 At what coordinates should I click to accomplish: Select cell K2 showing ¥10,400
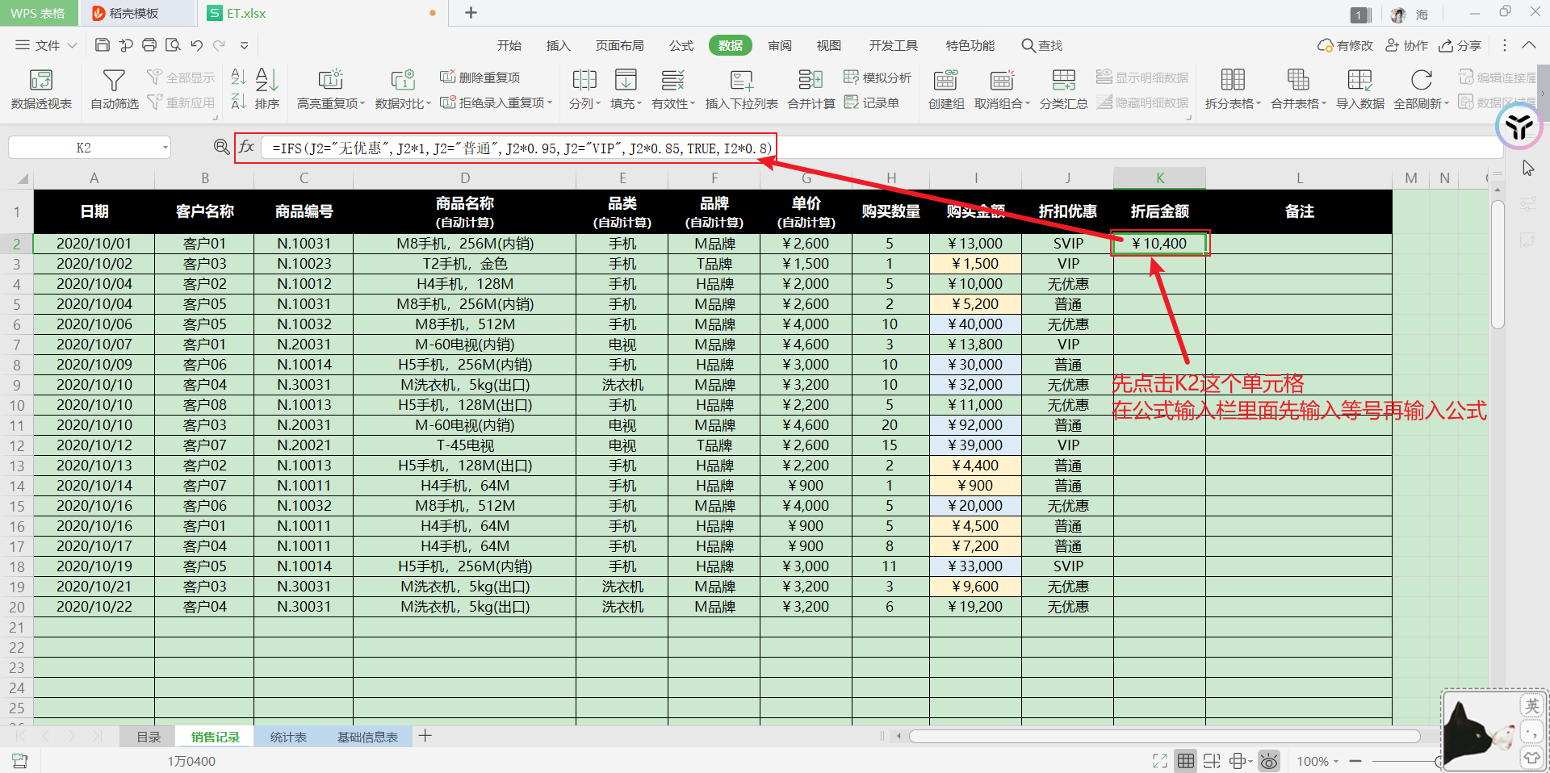[x=1159, y=243]
